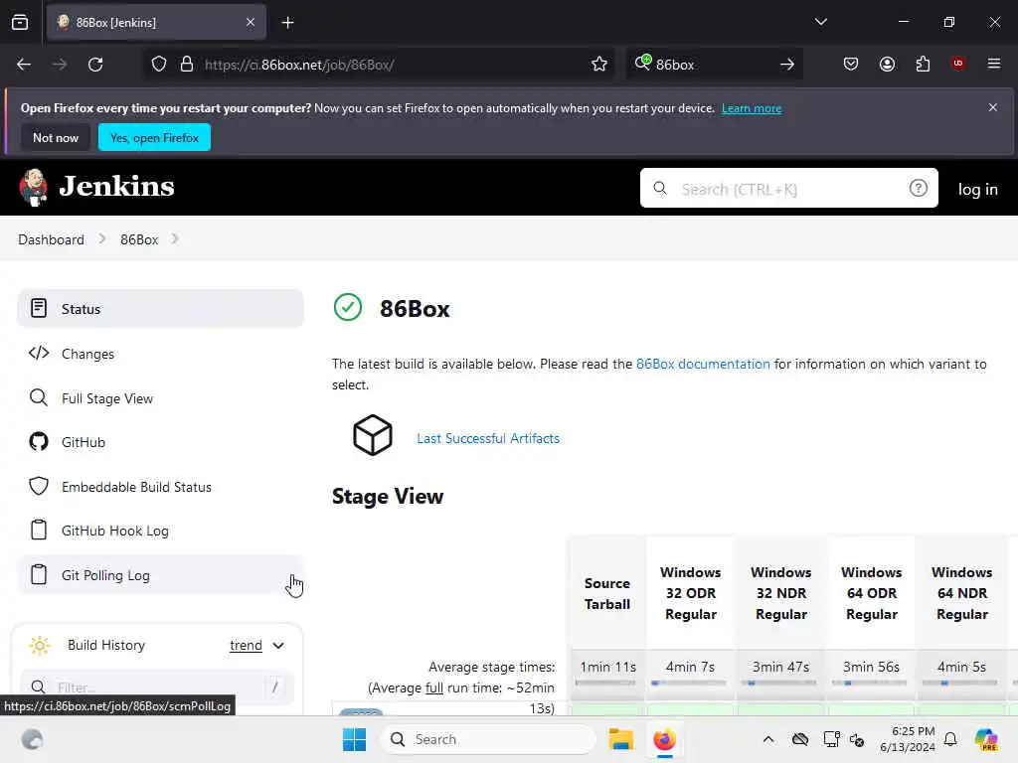Expand the Build History dropdown chevron

[x=278, y=646]
